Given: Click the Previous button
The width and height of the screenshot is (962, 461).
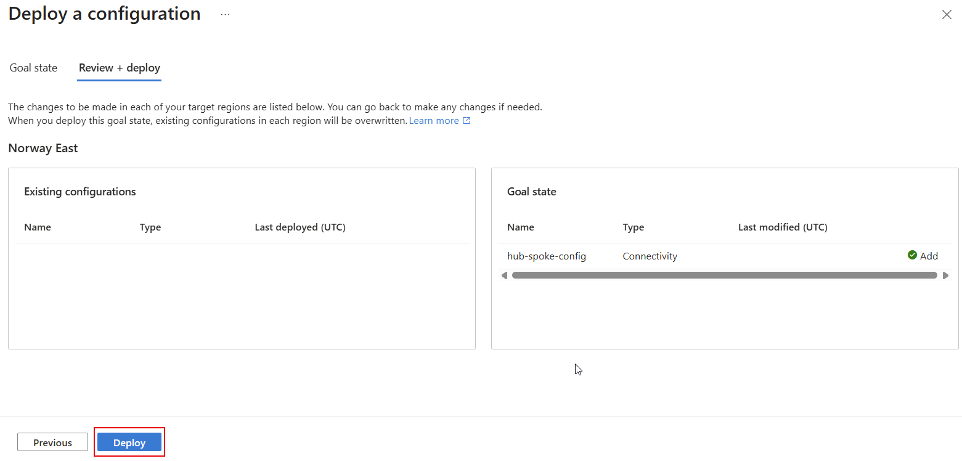Looking at the screenshot, I should pyautogui.click(x=52, y=442).
